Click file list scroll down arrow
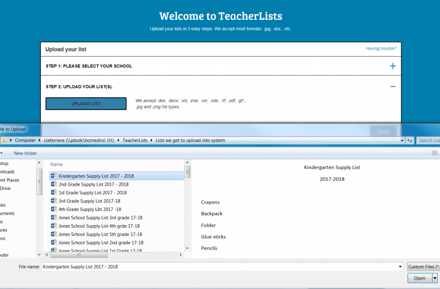 187,248
